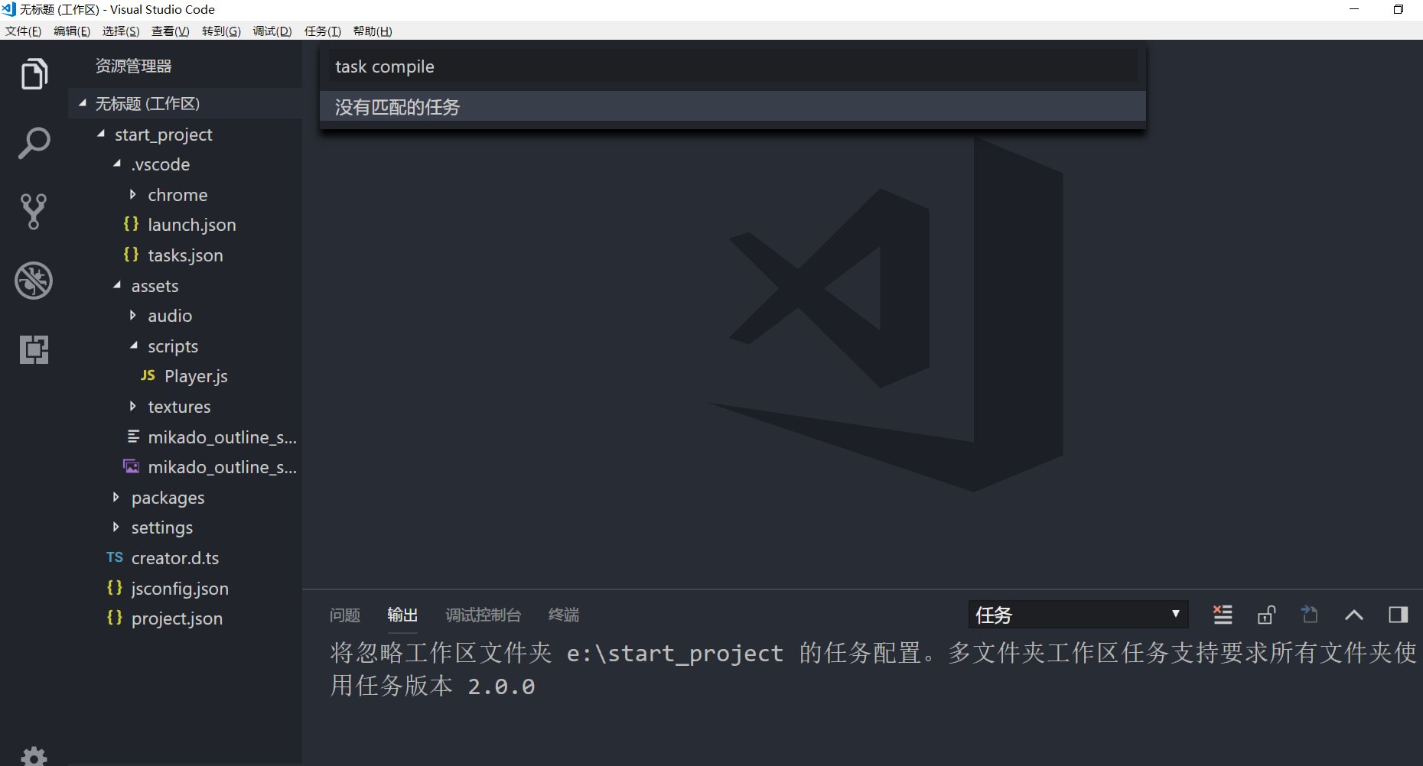Expand the chrome folder
1423x766 pixels.
coord(185,195)
